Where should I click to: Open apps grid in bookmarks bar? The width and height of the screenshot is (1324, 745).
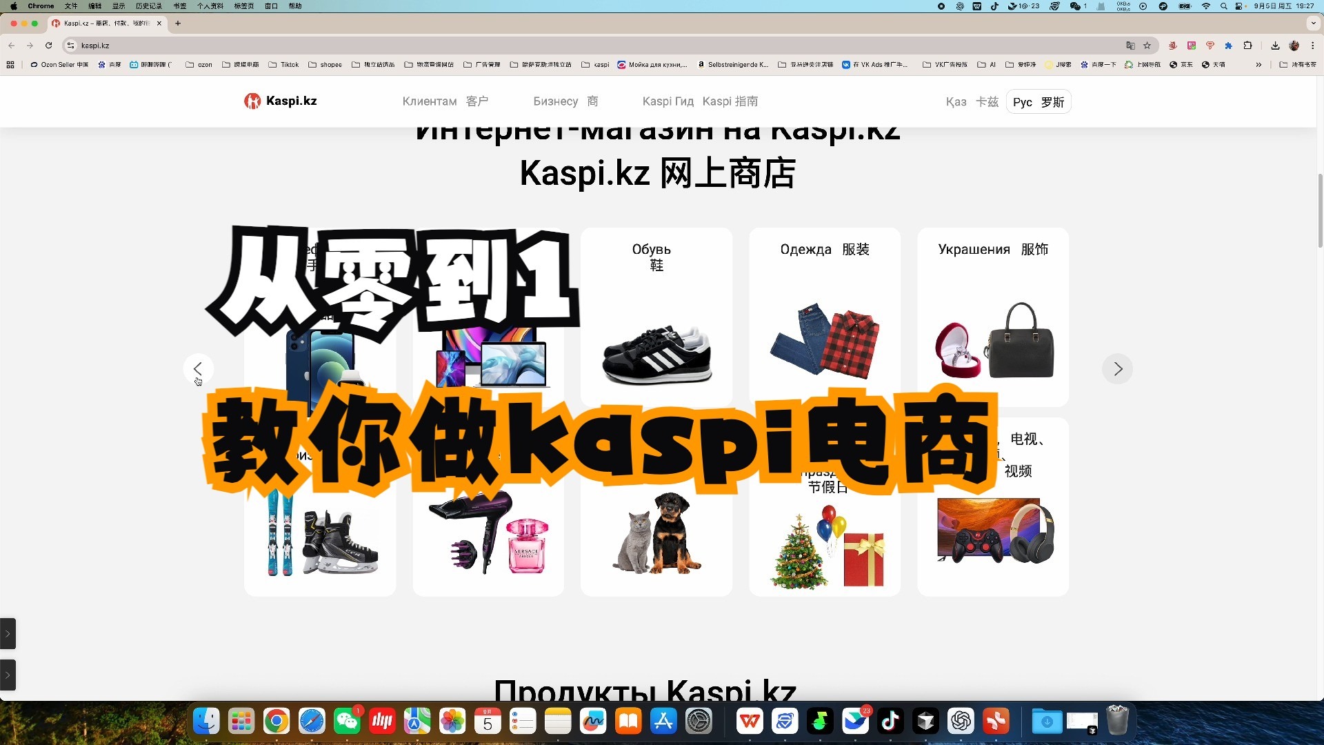click(x=10, y=65)
